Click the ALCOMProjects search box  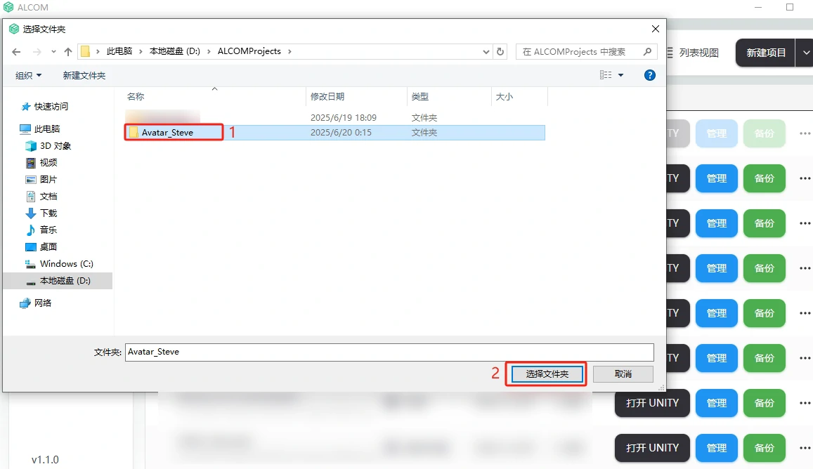pyautogui.click(x=578, y=52)
